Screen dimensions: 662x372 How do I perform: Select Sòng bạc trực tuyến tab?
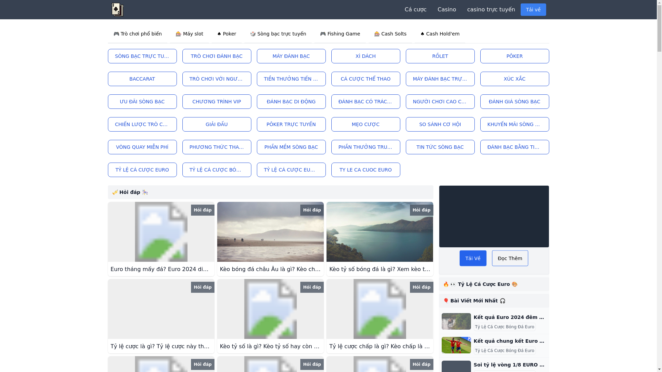(278, 34)
